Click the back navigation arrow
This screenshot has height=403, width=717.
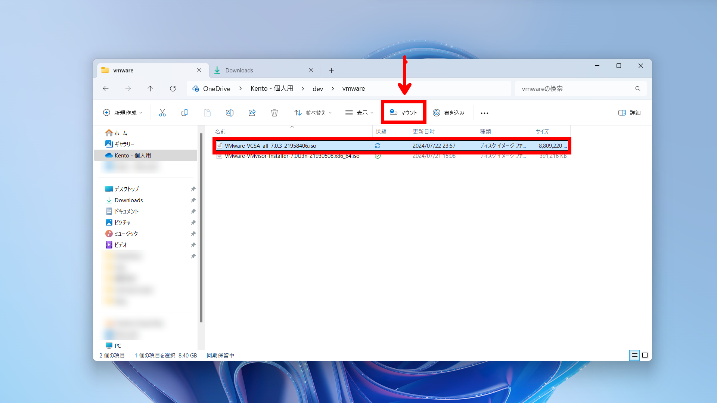pyautogui.click(x=106, y=89)
